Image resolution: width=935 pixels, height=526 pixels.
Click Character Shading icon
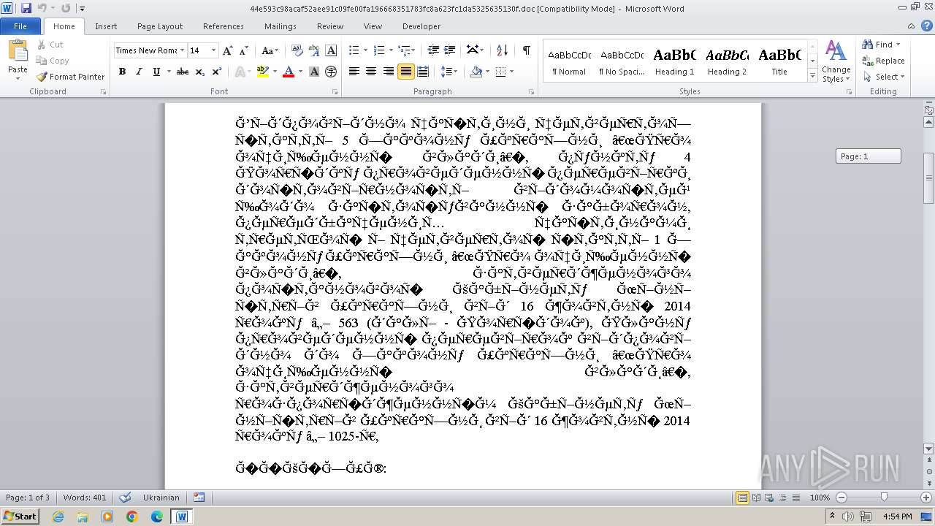pyautogui.click(x=314, y=72)
